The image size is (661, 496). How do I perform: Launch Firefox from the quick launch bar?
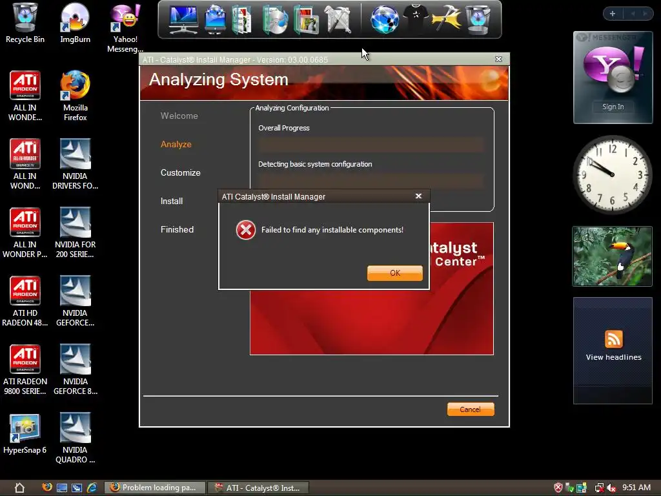(x=46, y=488)
